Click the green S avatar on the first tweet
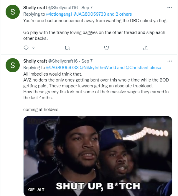 [x=12, y=12]
